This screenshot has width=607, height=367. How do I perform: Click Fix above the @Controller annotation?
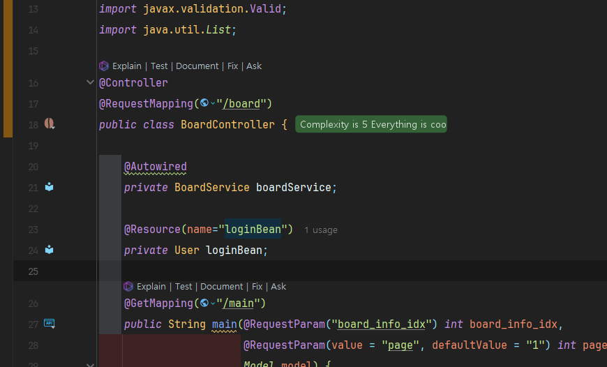pos(232,66)
